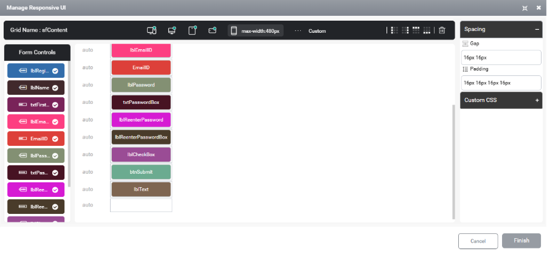This screenshot has height=254, width=547.
Task: Click the Finish button
Action: (521, 241)
